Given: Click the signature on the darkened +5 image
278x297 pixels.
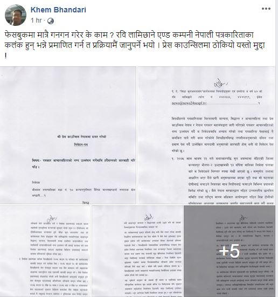Looking at the screenshot, I should point(242,218).
